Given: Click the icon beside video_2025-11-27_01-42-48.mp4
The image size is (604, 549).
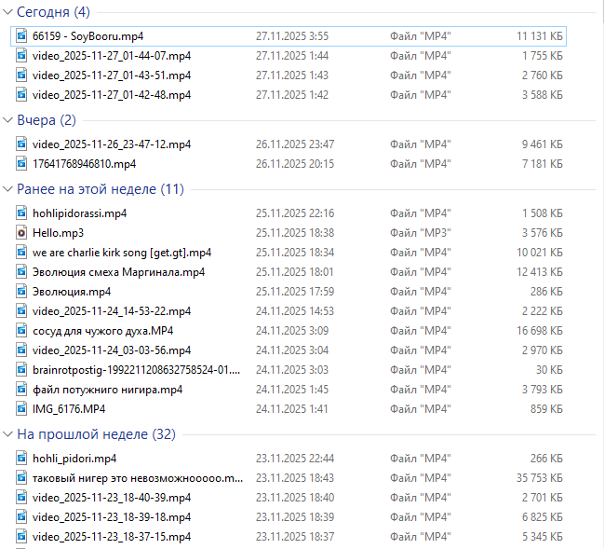Looking at the screenshot, I should pos(21,94).
